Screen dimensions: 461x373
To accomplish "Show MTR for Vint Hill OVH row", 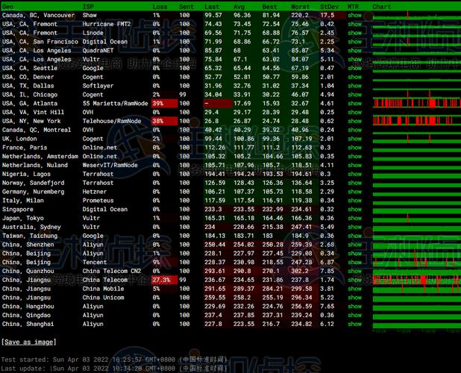I will [354, 113].
